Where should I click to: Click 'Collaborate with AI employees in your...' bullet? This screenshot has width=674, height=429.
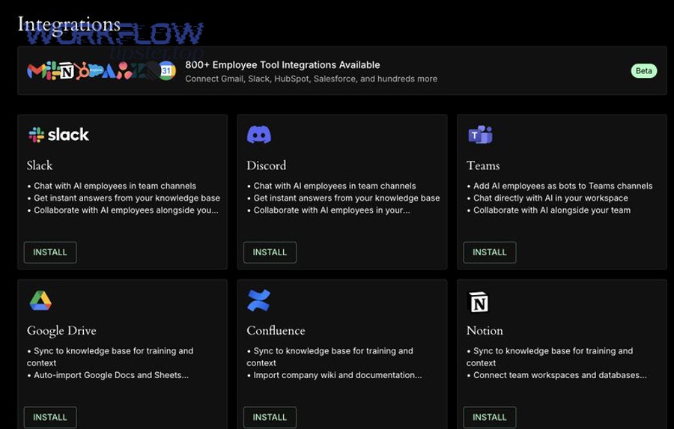click(332, 210)
